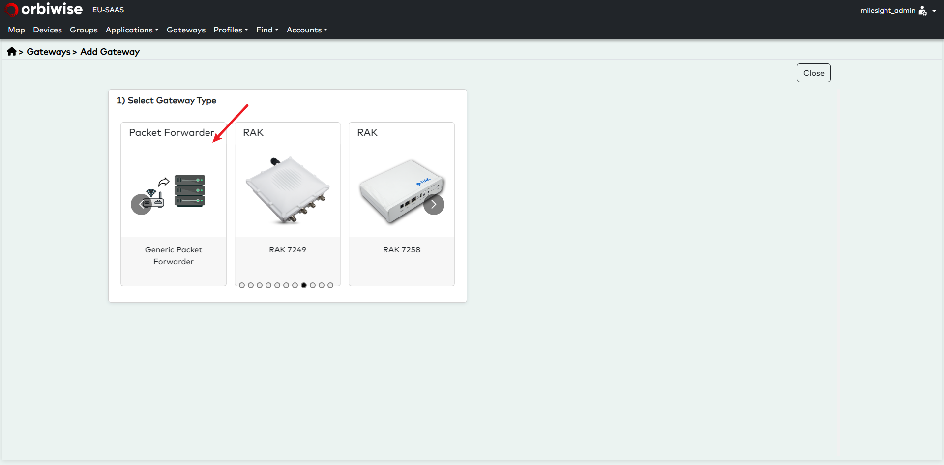Click the RAK 7249 label
The image size is (944, 465).
tap(288, 249)
